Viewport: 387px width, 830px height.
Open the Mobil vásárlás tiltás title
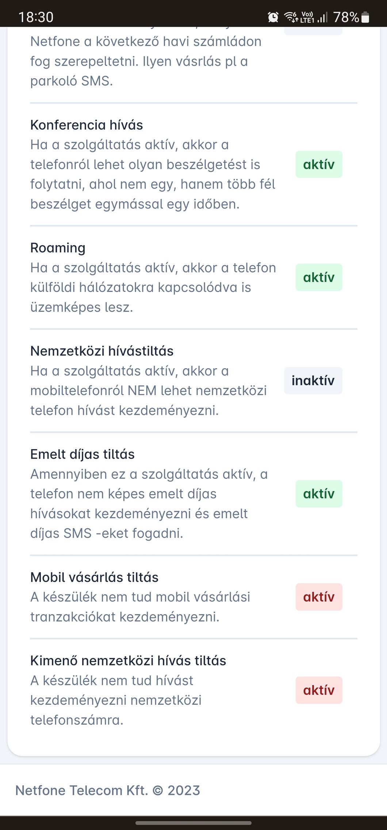point(94,577)
